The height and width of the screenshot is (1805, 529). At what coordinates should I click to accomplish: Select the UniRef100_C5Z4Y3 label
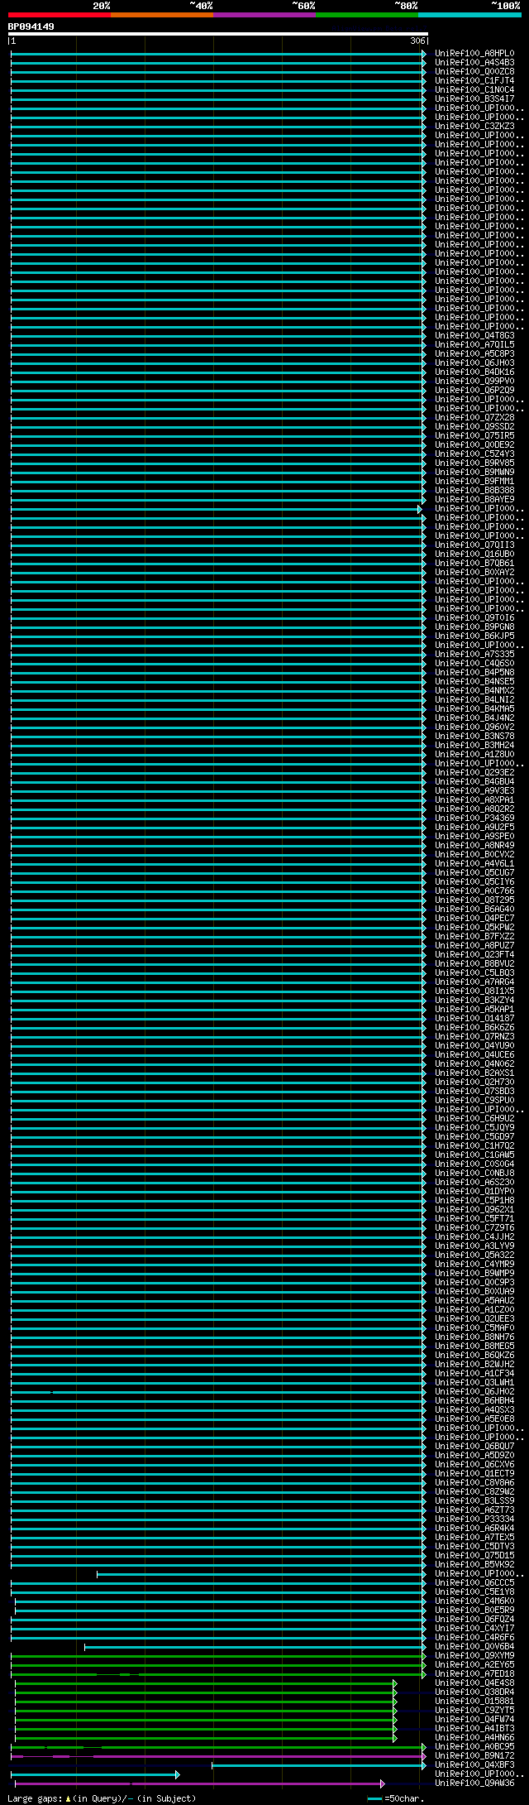[x=474, y=454]
